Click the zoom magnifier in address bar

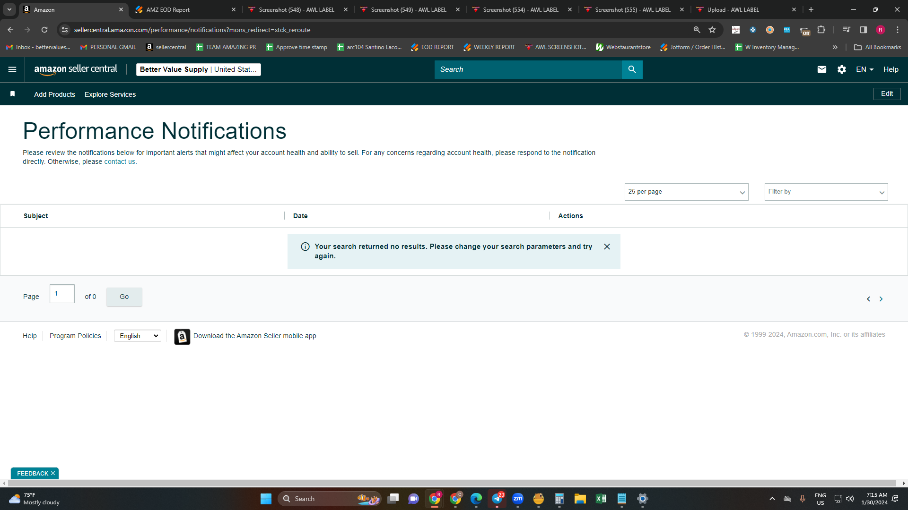pos(697,30)
